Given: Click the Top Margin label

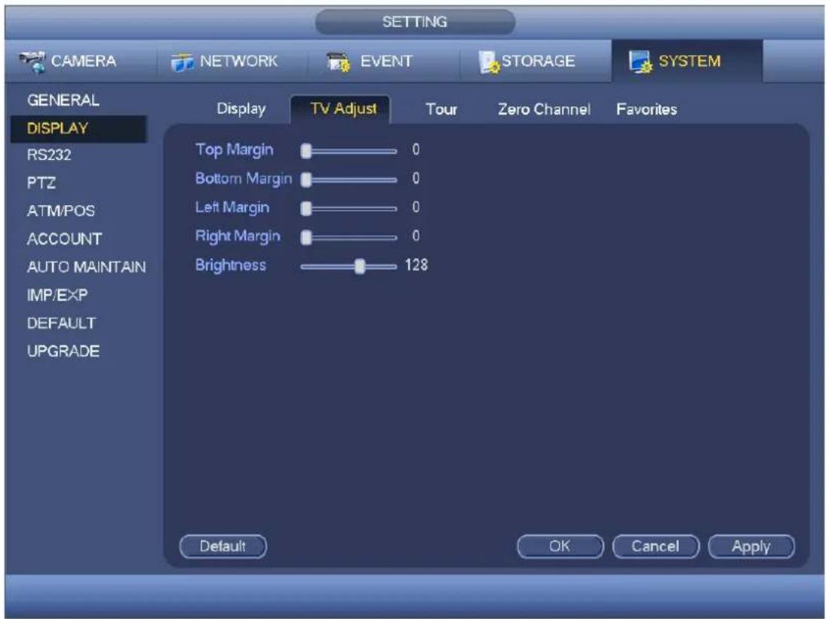Looking at the screenshot, I should click(x=235, y=150).
